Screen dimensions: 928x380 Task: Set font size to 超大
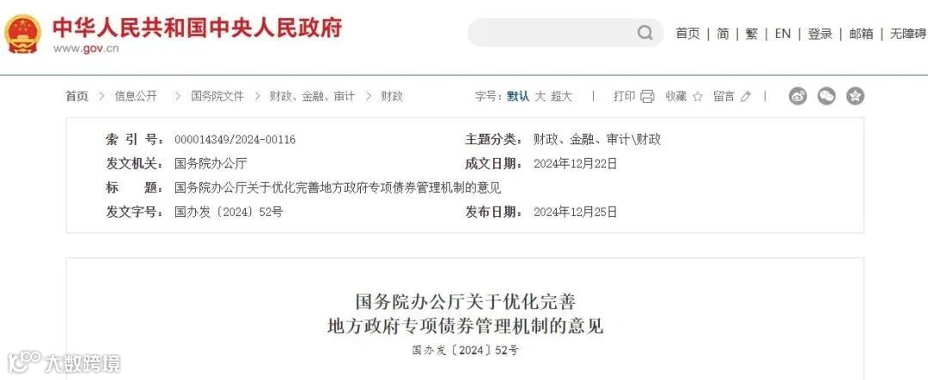point(562,96)
